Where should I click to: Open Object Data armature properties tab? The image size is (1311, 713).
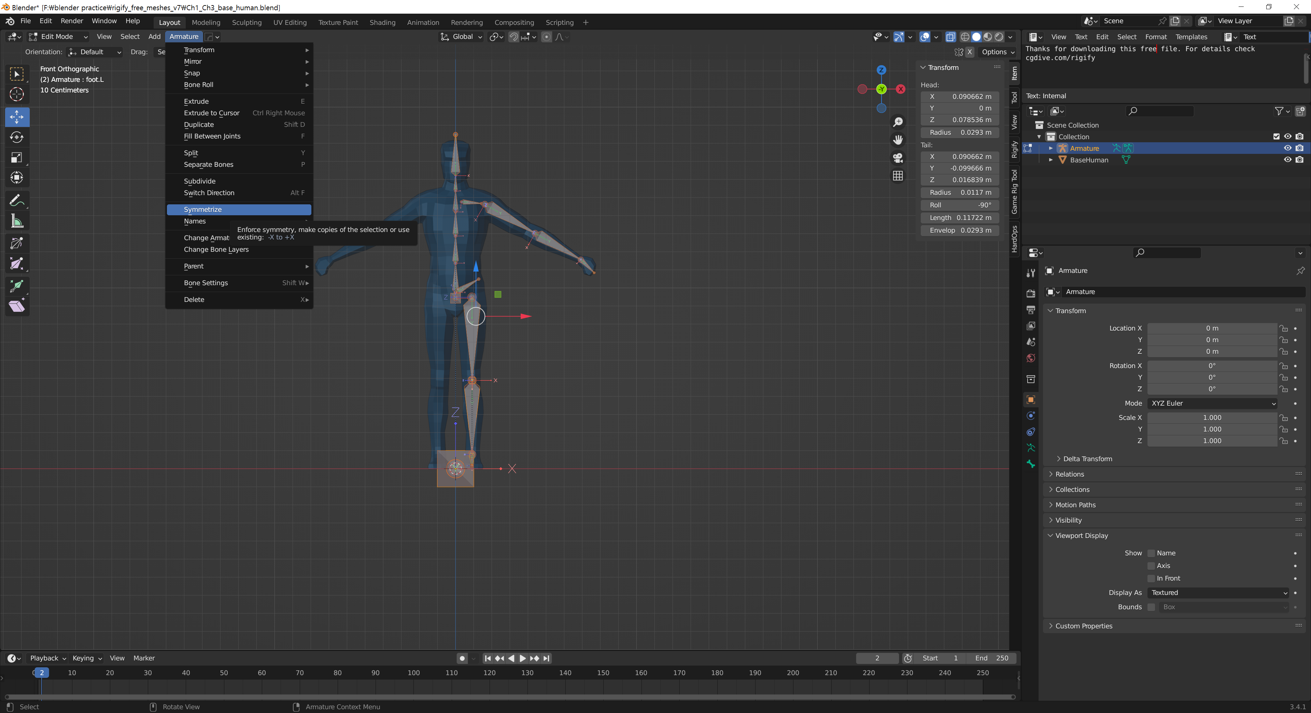point(1031,448)
